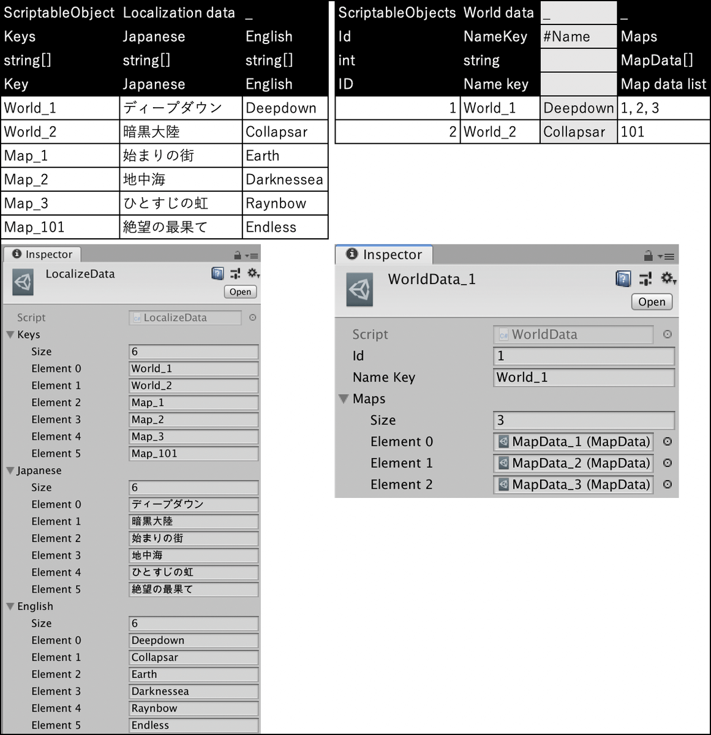
Task: Open the panel menu in LocalizeData Inspector
Action: (x=252, y=256)
